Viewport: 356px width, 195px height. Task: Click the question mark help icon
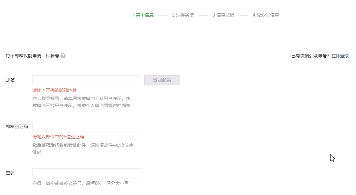click(x=63, y=55)
